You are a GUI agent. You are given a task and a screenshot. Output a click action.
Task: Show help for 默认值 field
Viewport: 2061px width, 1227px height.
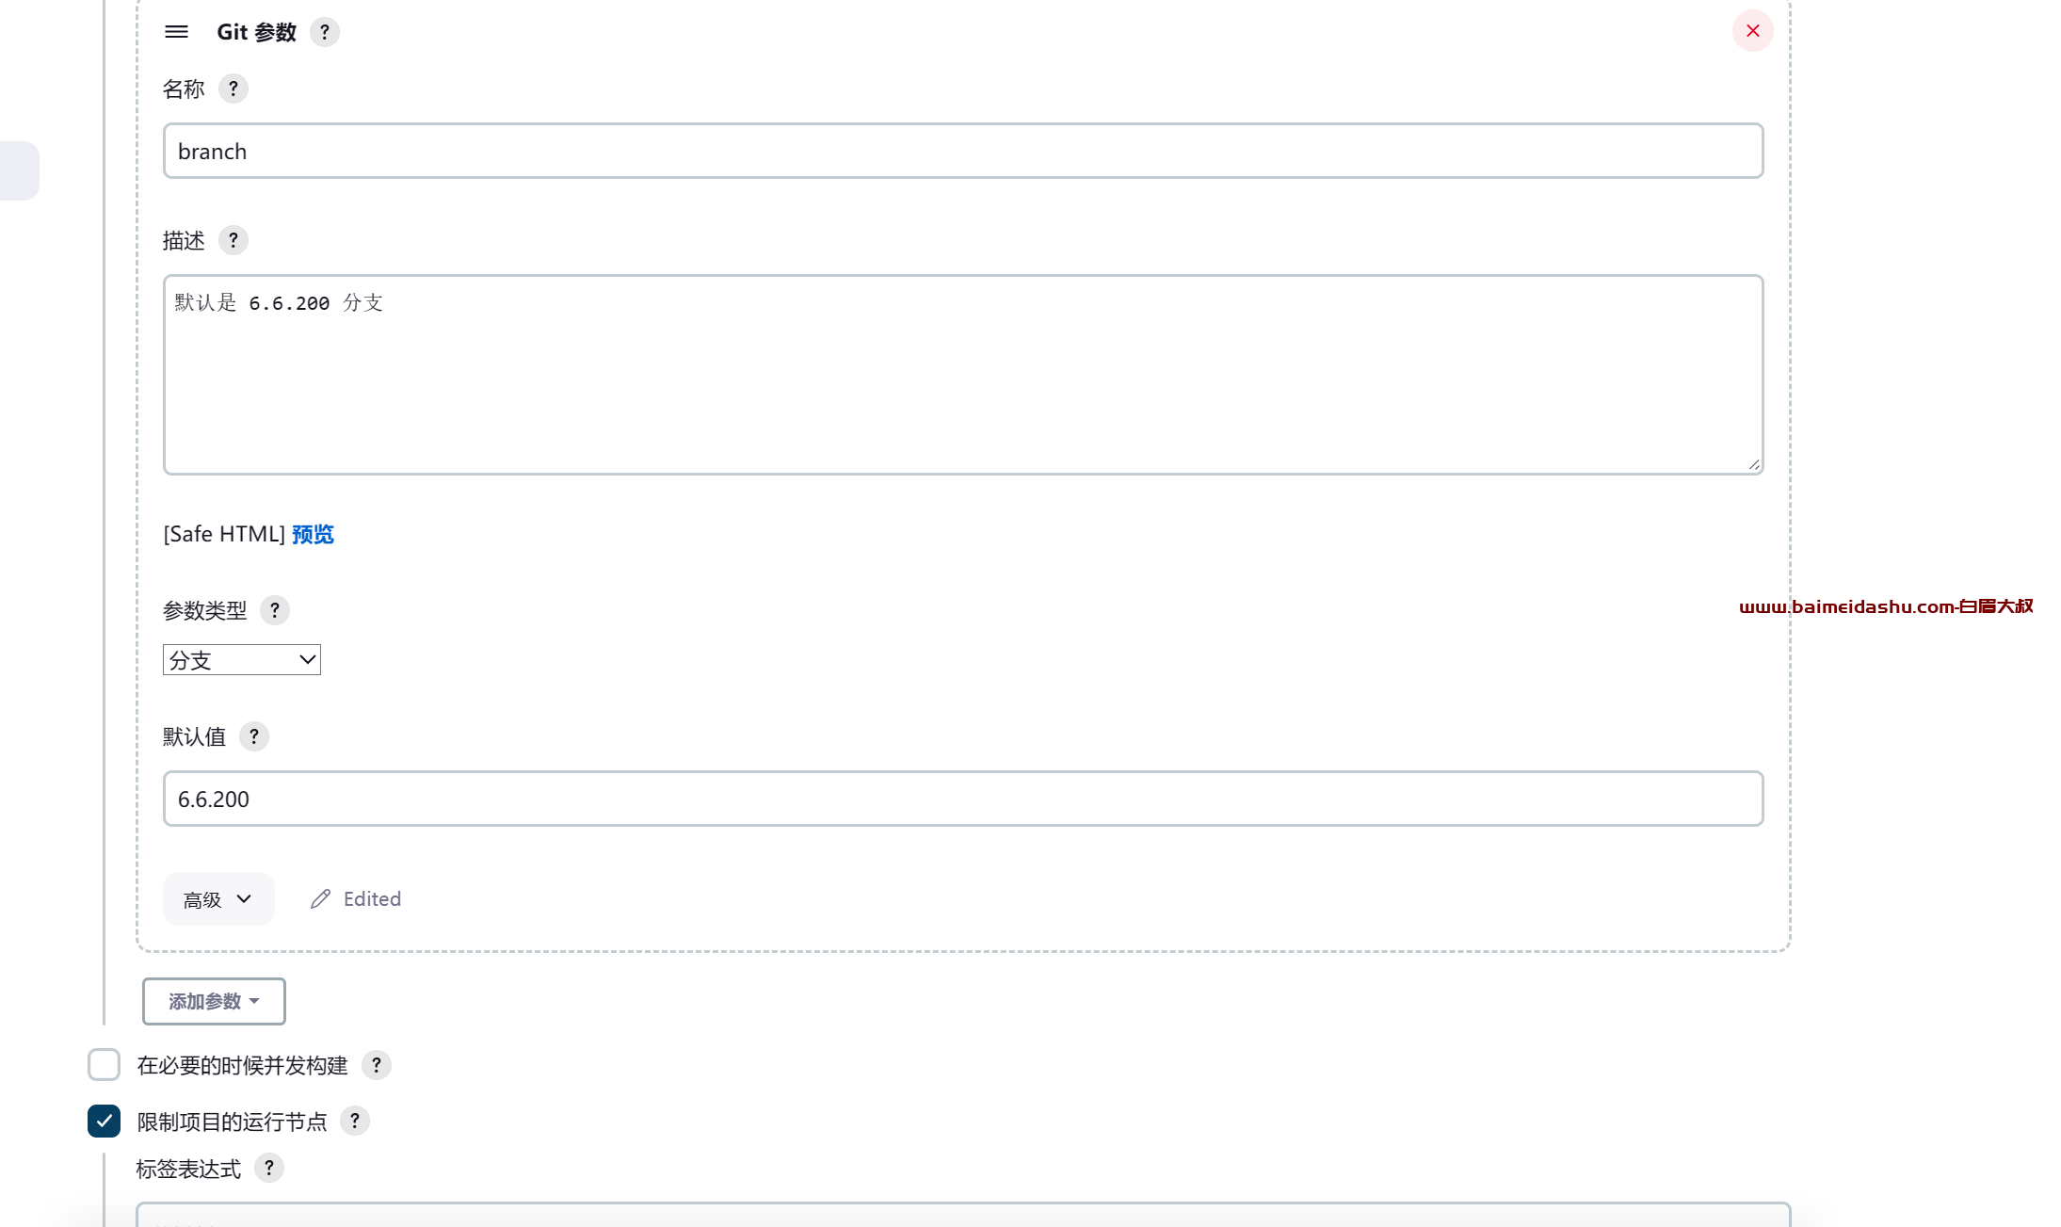(x=254, y=736)
